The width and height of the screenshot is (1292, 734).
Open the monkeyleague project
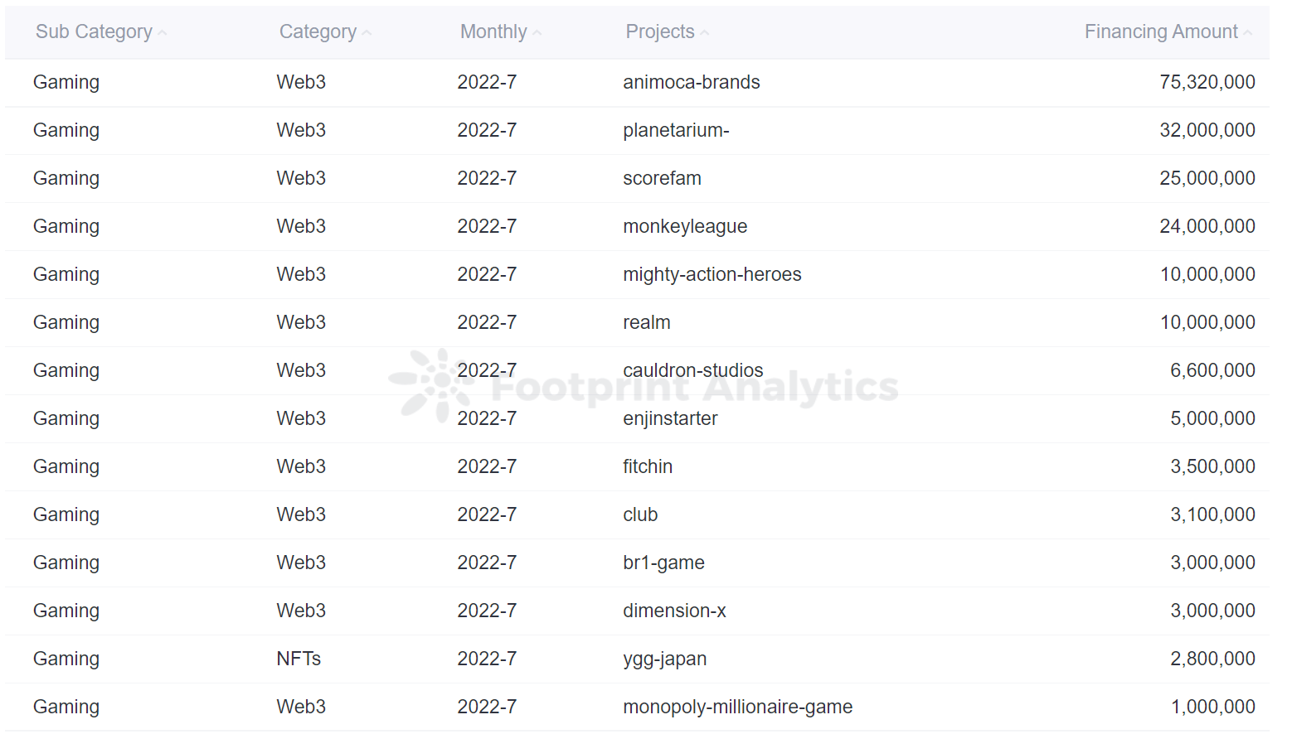684,225
